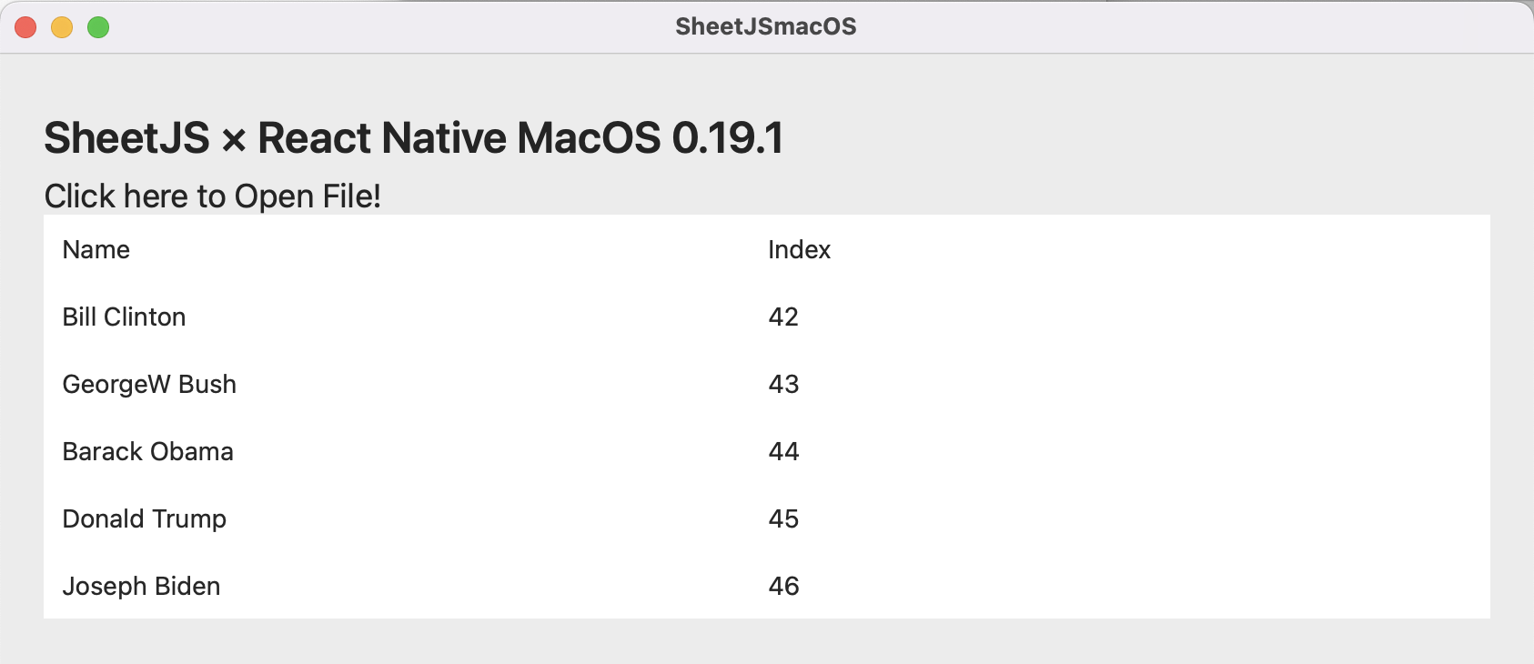Select the GeorgeW Bush name cell
This screenshot has height=664, width=1534.
149,385
